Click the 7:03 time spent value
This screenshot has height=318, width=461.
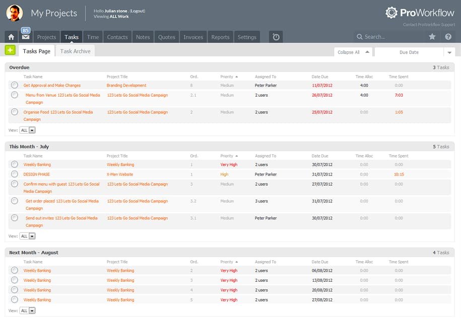pos(399,95)
